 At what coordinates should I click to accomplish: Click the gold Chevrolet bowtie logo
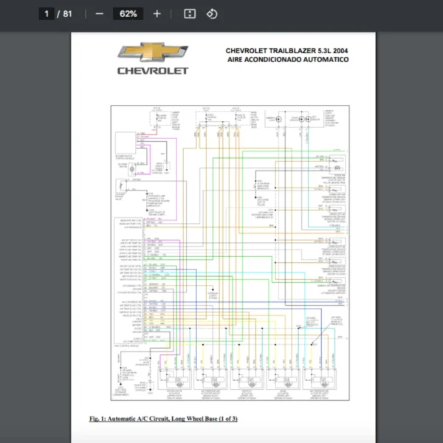[x=153, y=53]
